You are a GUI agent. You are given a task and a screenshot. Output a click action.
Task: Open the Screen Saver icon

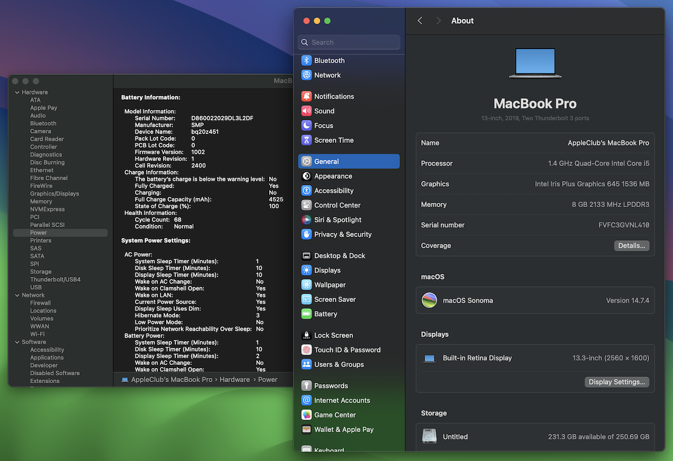click(307, 300)
